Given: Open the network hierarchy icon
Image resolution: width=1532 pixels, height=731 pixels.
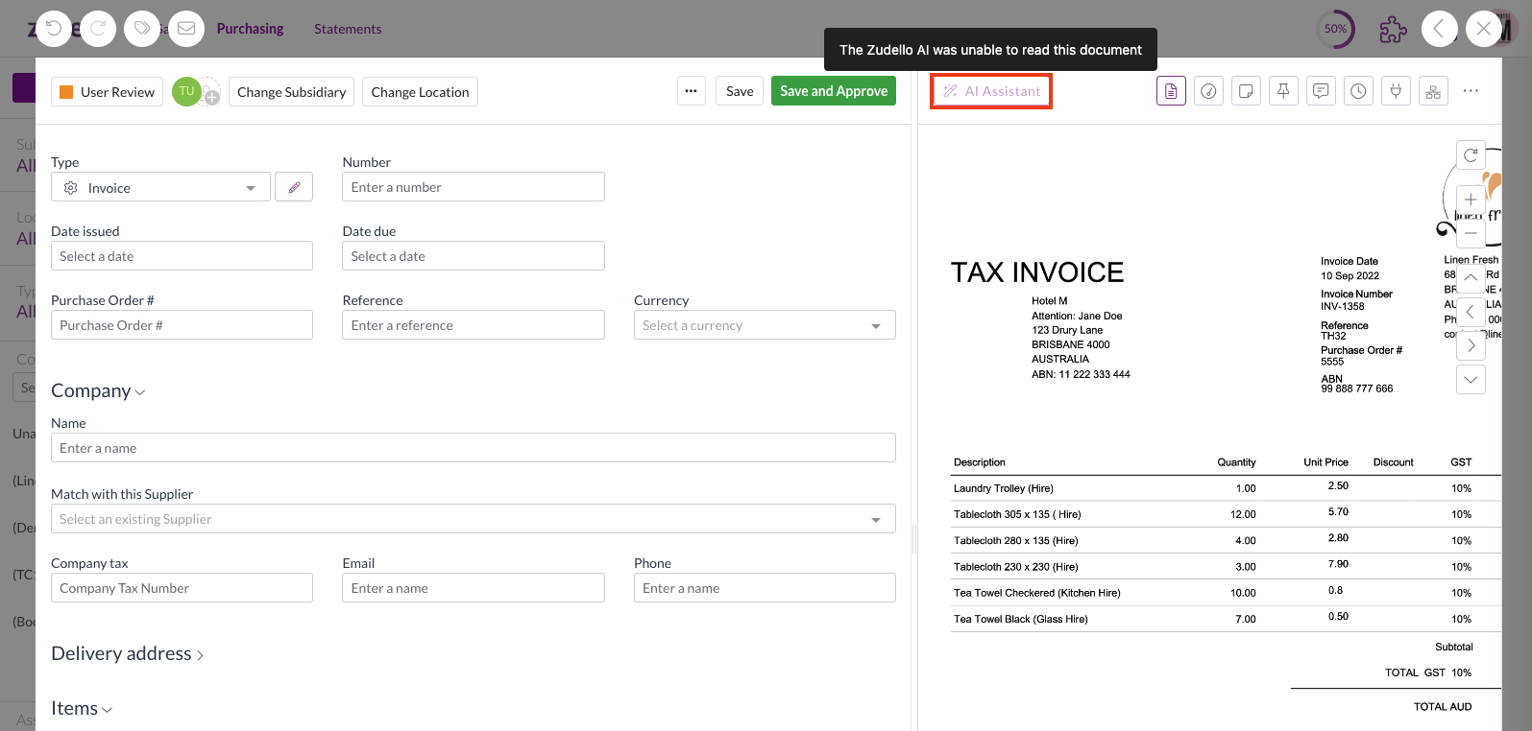Looking at the screenshot, I should point(1433,91).
